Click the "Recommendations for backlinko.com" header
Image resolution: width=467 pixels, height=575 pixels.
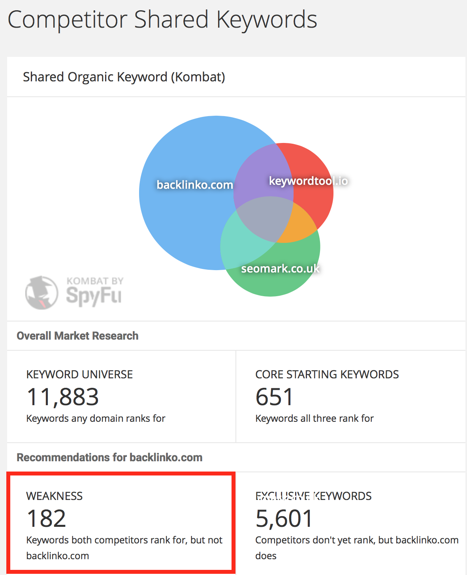coord(109,457)
